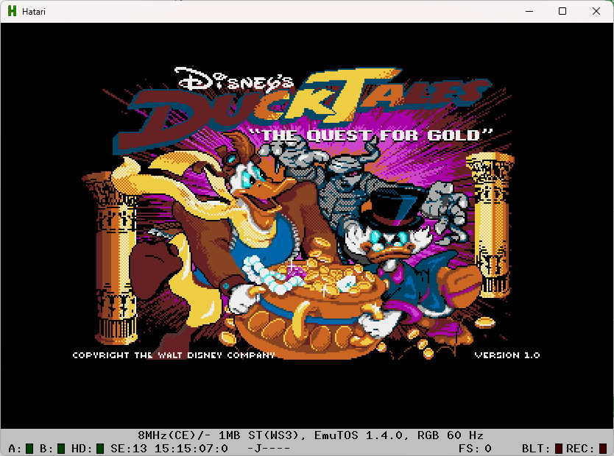Viewport: 614px width, 456px height.
Task: Click the 'Hatari' window title text
Action: [34, 11]
